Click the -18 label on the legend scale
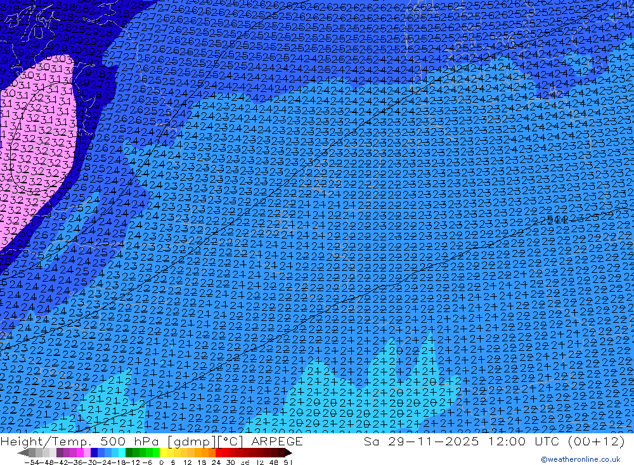 tap(119, 462)
